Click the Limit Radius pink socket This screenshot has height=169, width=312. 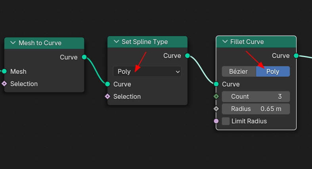coord(216,121)
